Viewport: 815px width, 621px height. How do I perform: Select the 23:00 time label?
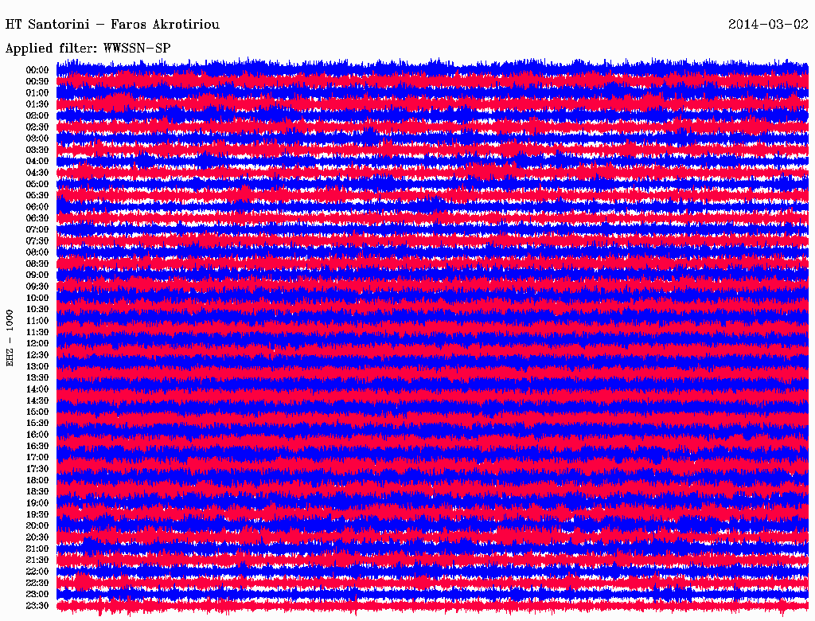pyautogui.click(x=37, y=595)
